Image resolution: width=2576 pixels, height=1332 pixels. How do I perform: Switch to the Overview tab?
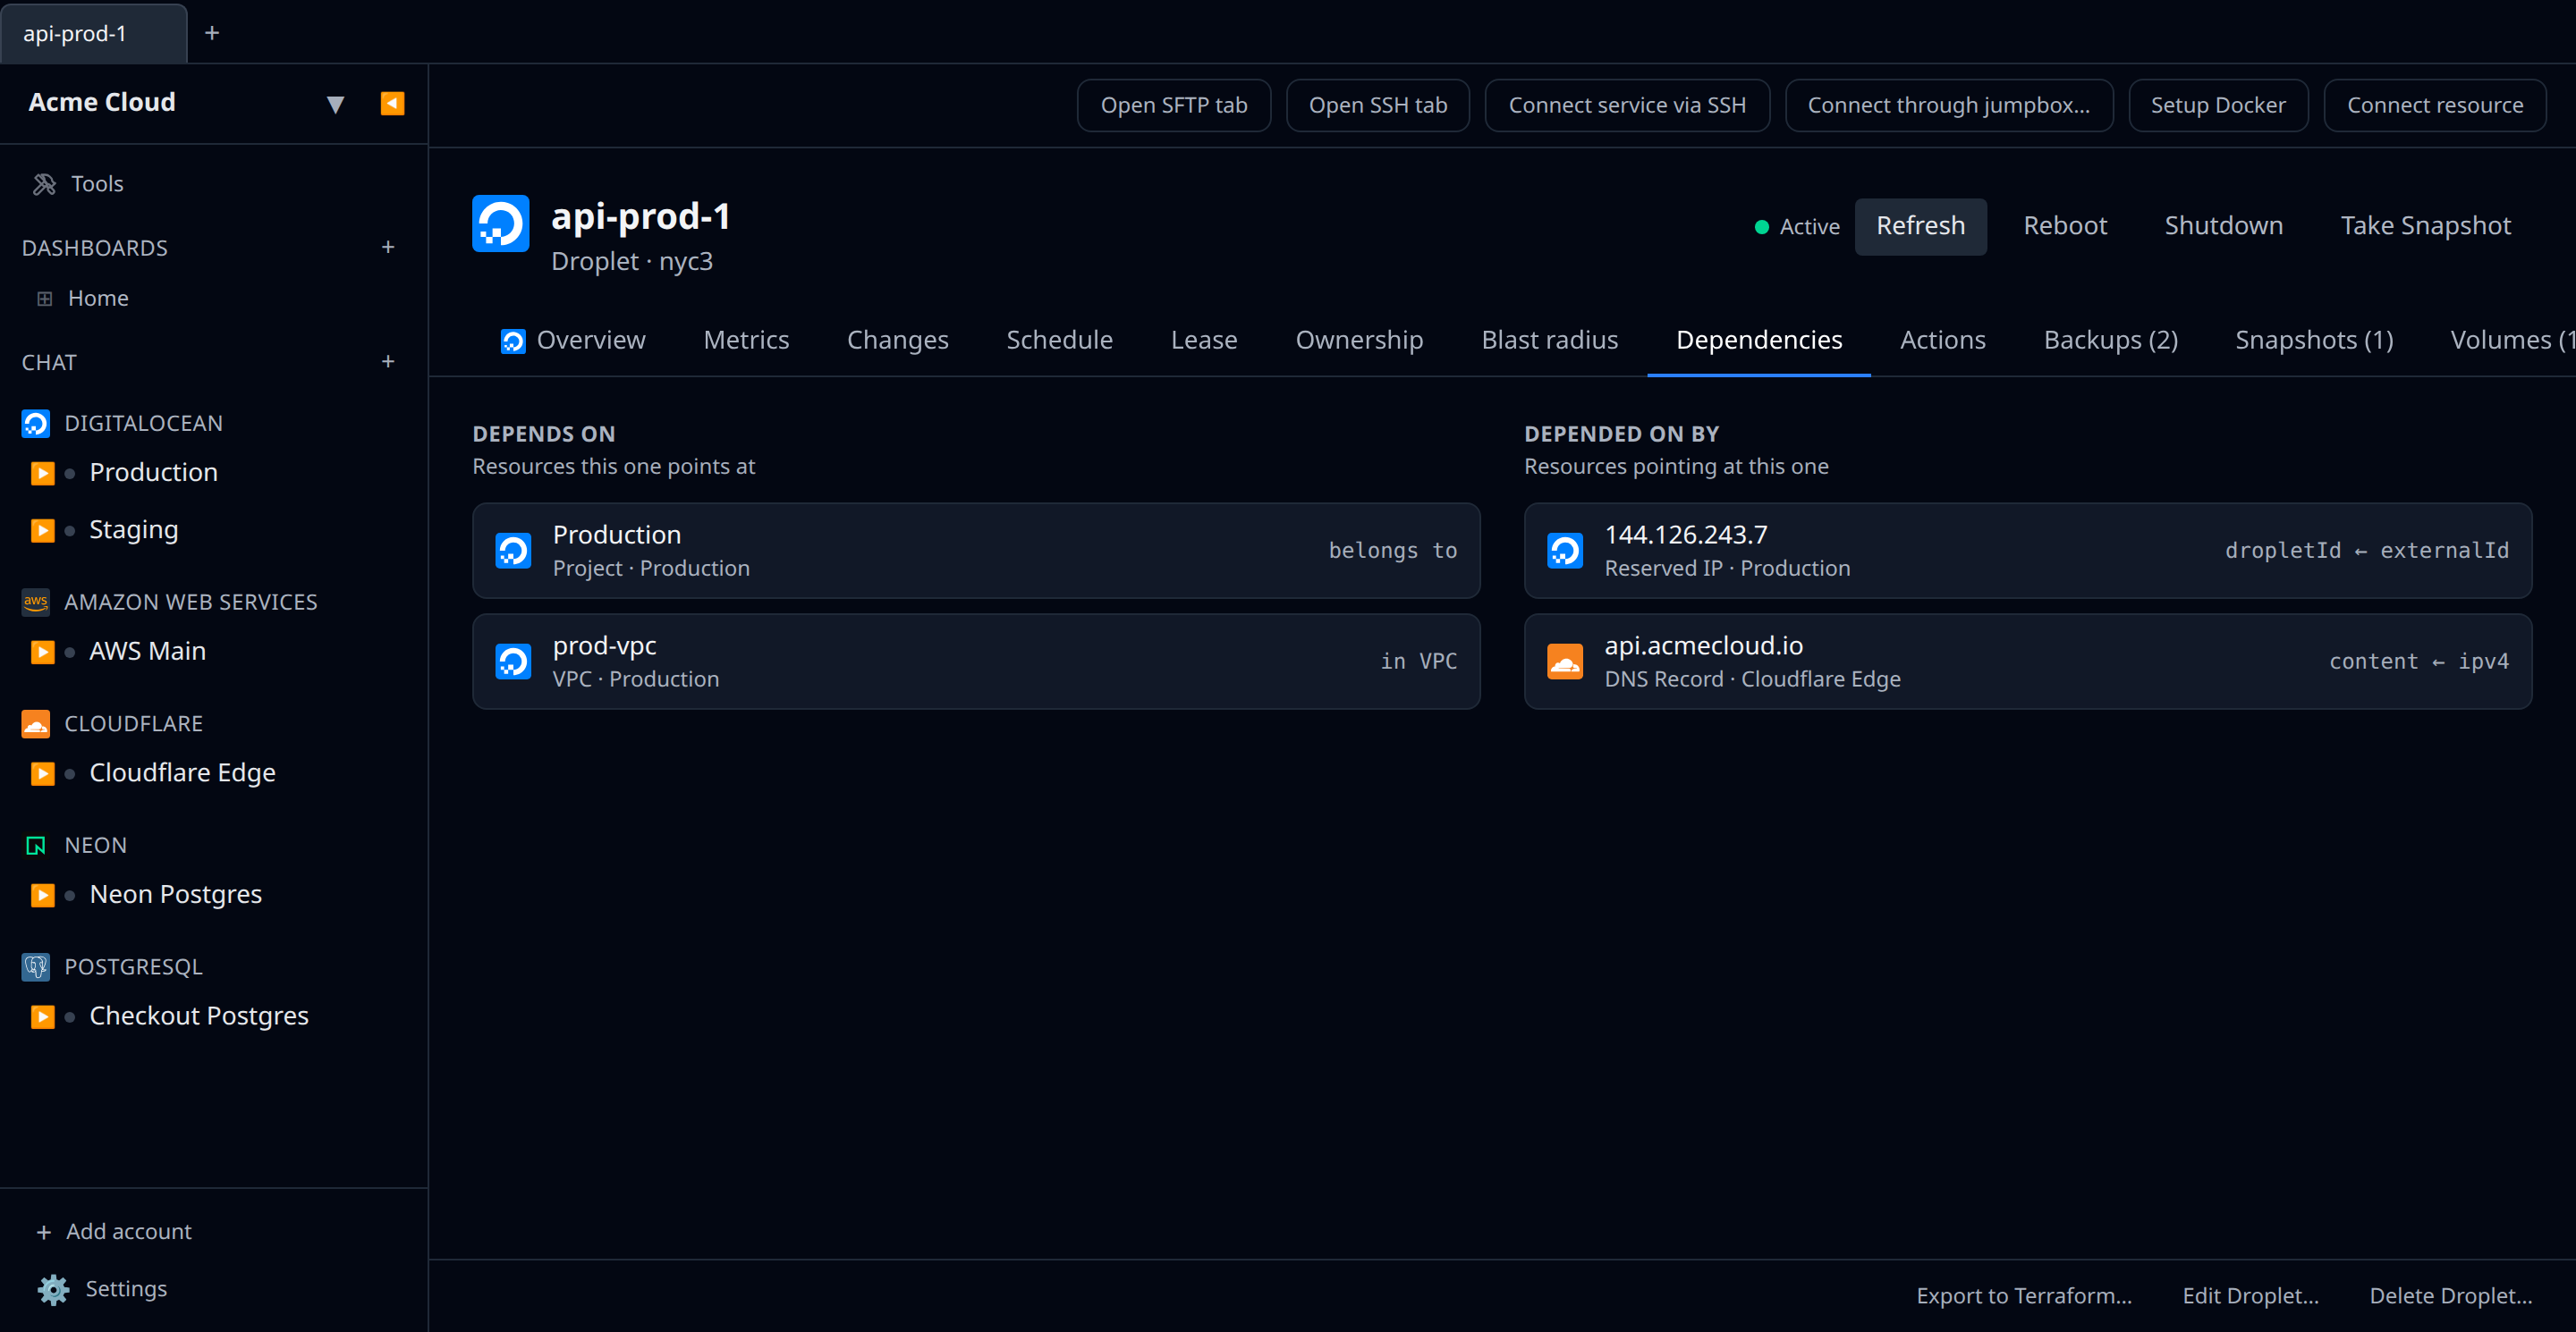573,340
